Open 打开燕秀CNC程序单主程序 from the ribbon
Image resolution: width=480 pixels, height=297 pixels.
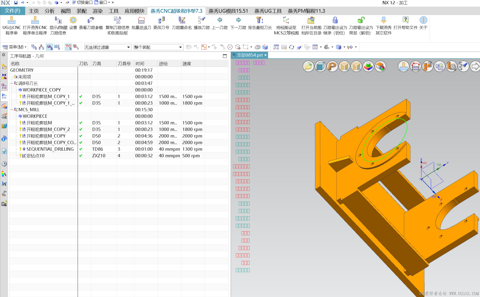[x=35, y=20]
